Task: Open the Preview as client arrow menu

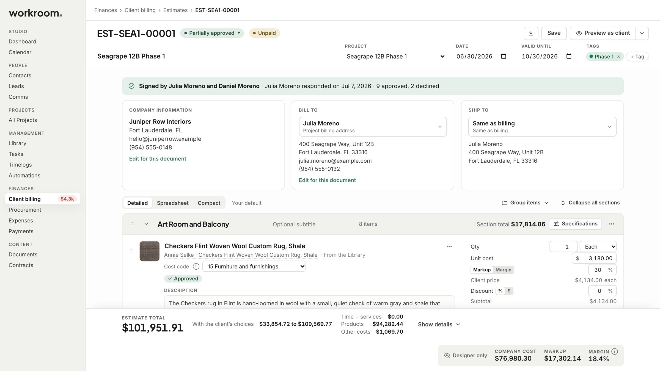Action: [x=642, y=33]
